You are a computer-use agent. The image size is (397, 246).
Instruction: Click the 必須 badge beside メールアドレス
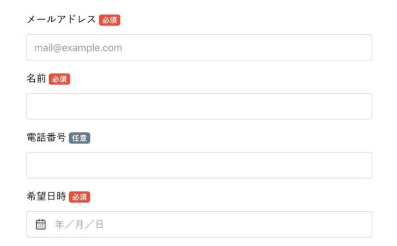110,20
